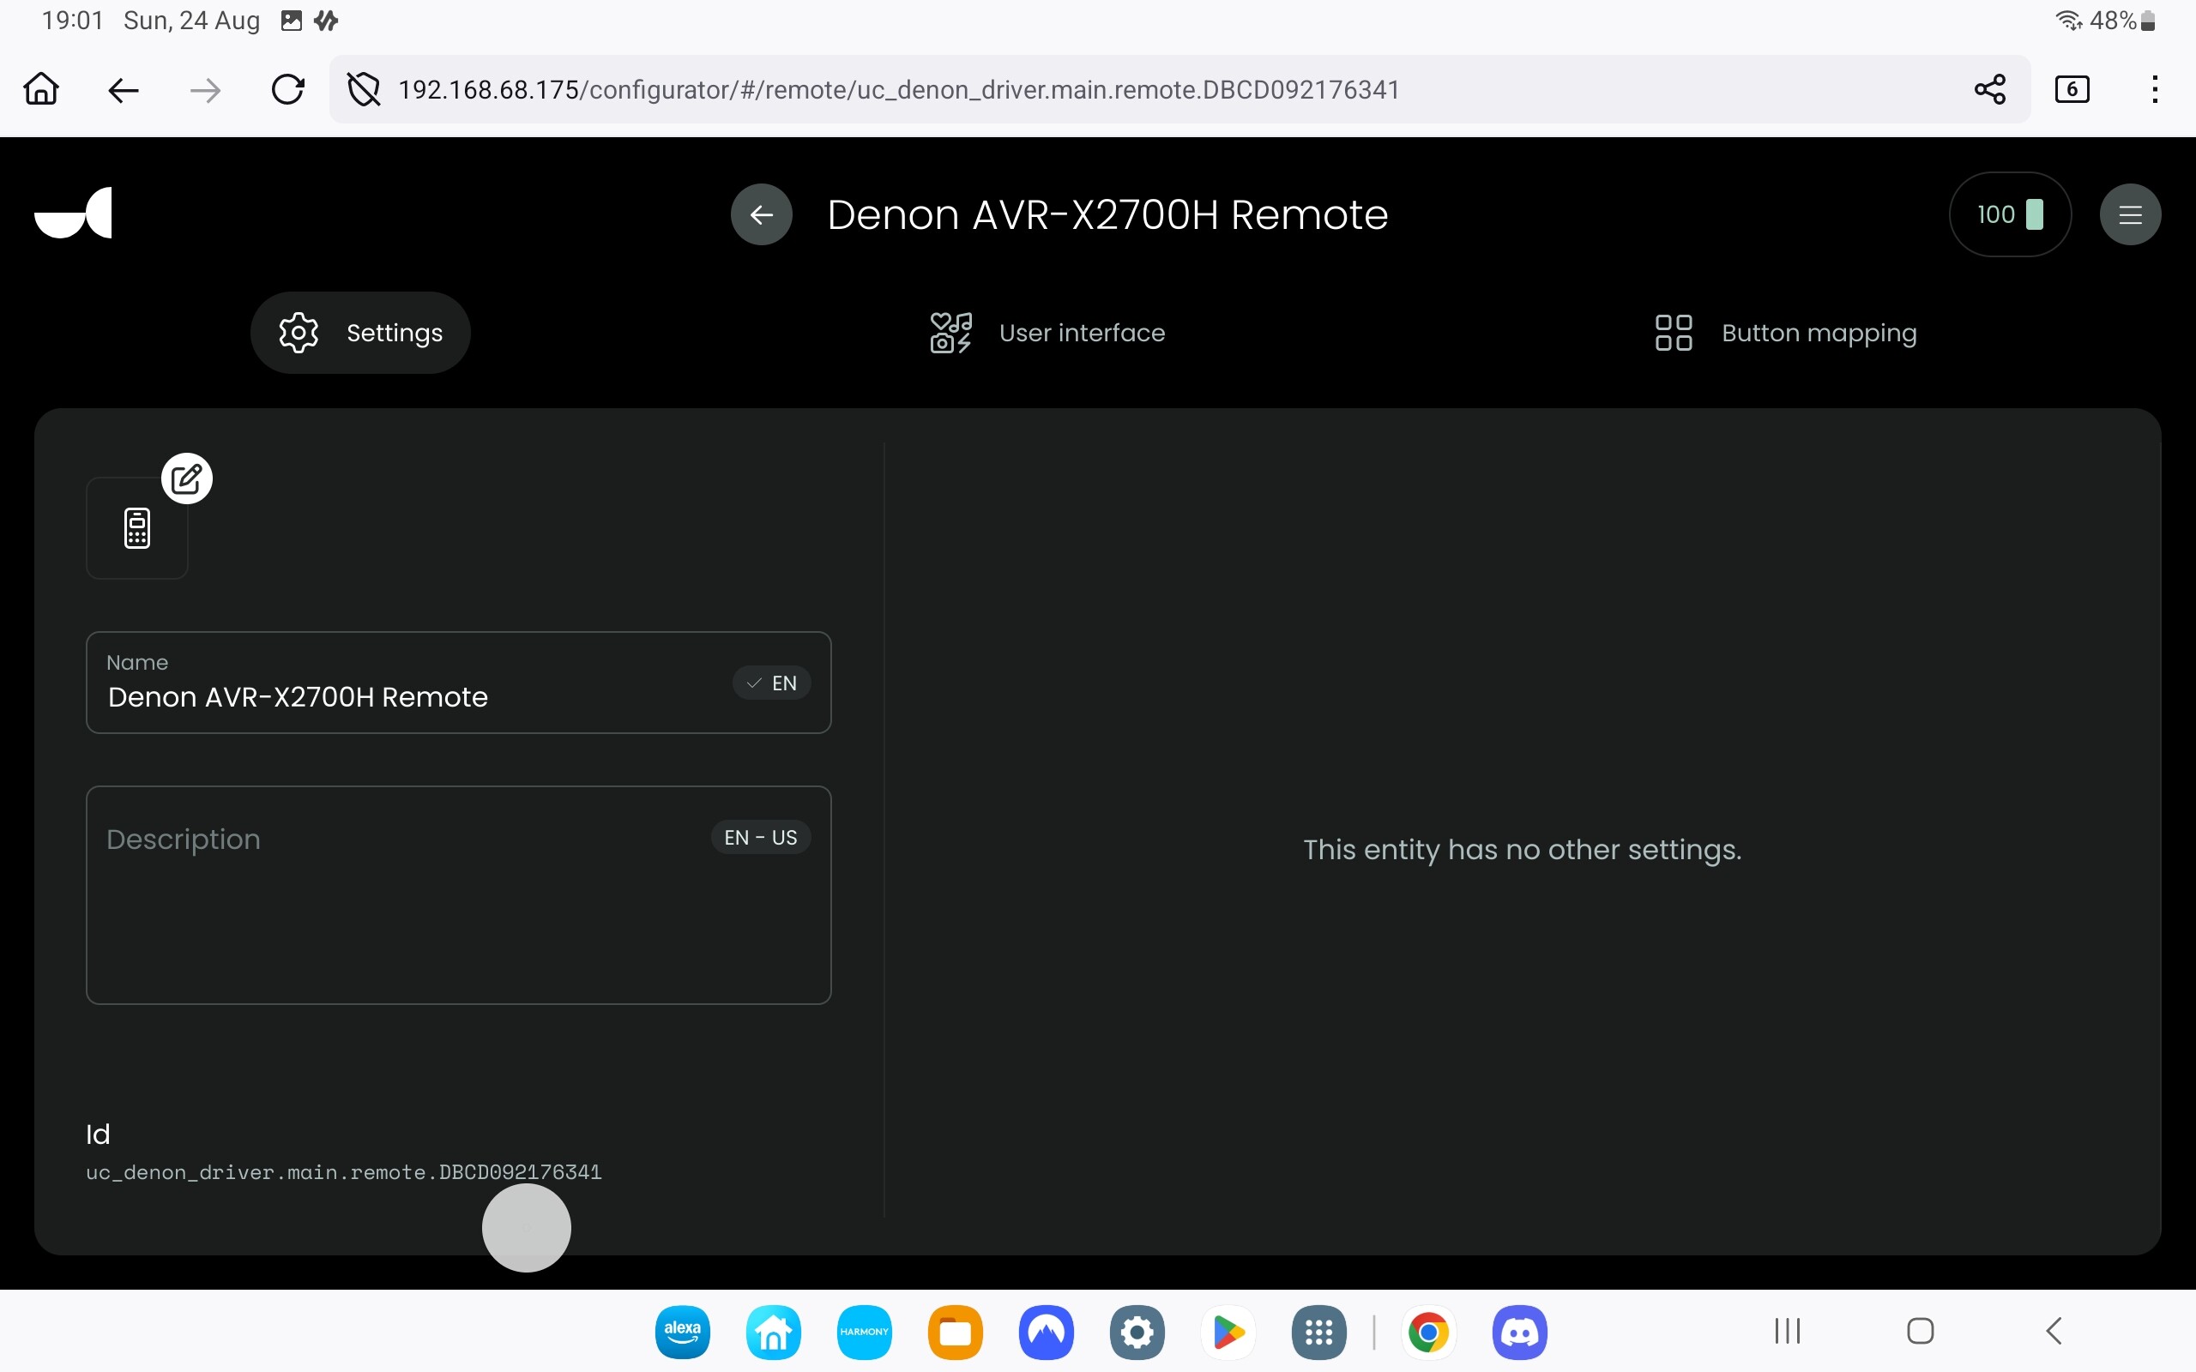Launch Discord from dock
This screenshot has height=1372, width=2196.
click(1520, 1332)
